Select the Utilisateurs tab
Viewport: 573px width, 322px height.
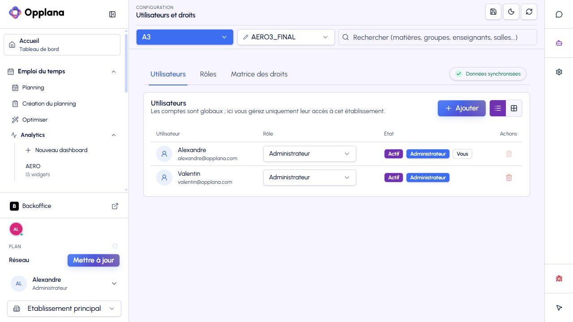coord(168,74)
